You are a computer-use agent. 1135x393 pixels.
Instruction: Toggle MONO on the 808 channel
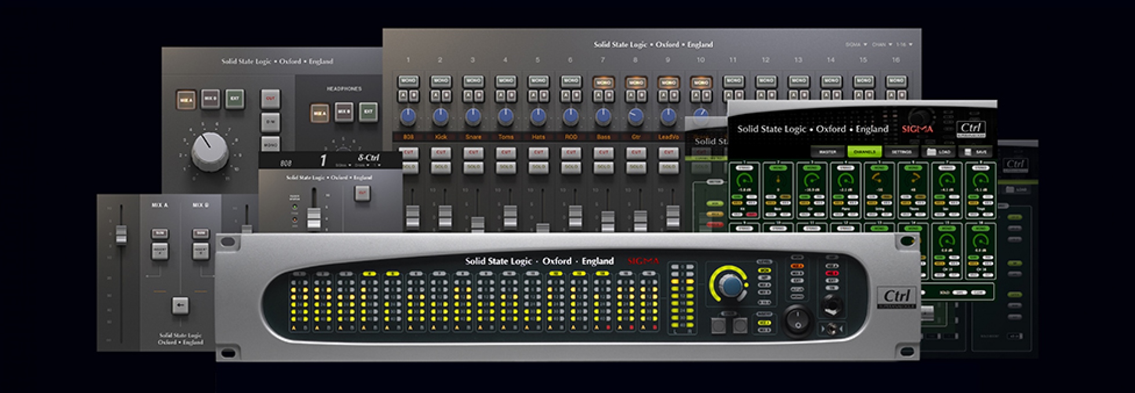tap(408, 81)
